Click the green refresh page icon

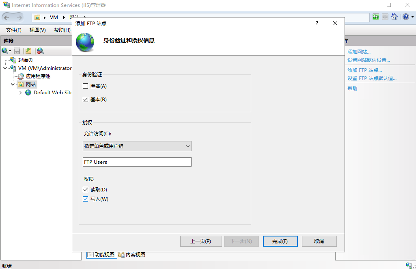[x=376, y=17]
